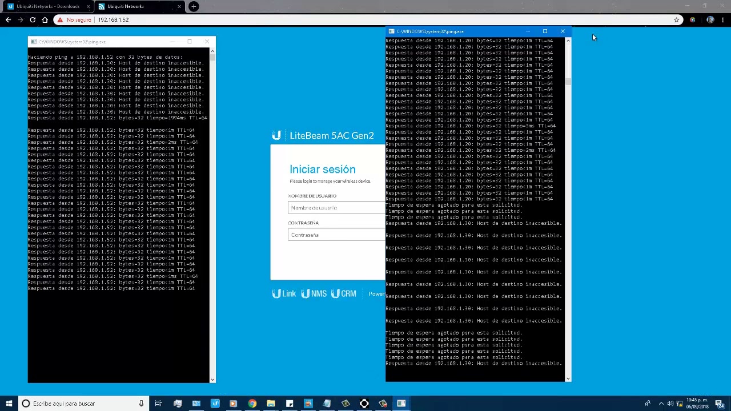Open the Windows Start menu

pos(9,404)
